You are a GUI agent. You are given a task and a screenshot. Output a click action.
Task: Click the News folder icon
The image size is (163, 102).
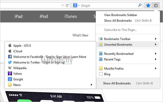10,85
